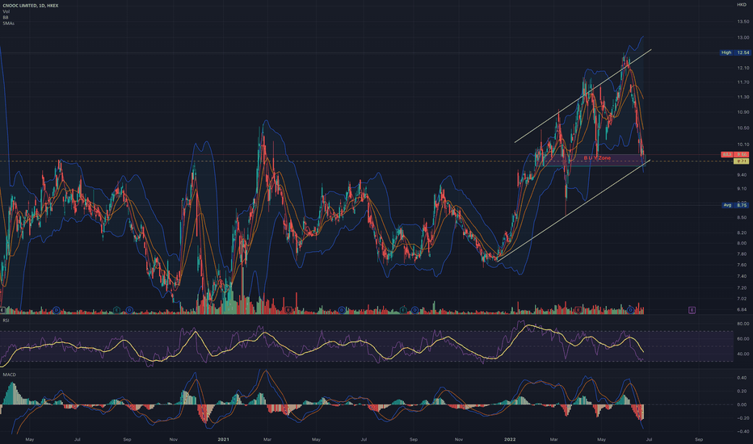Viewport: 753px width, 444px height.
Task: Click the purple upcoming earnings marker
Action: pos(692,310)
